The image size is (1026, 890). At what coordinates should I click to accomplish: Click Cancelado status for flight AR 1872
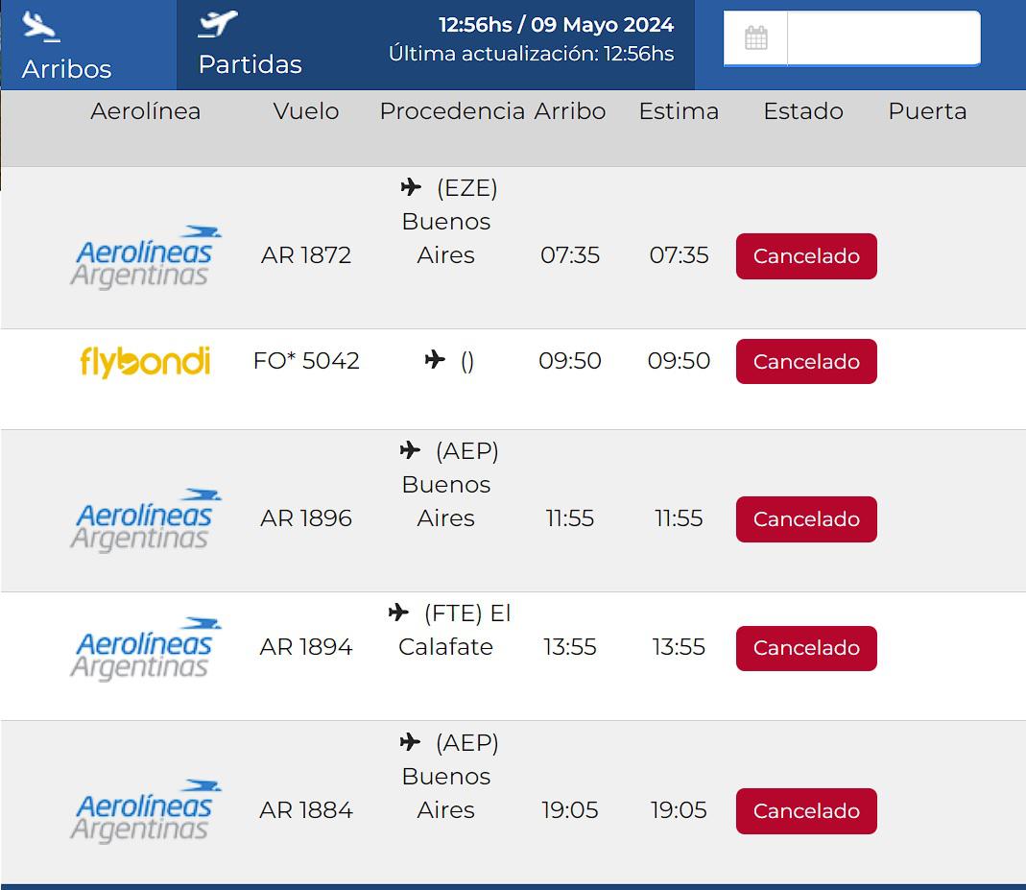(x=806, y=256)
